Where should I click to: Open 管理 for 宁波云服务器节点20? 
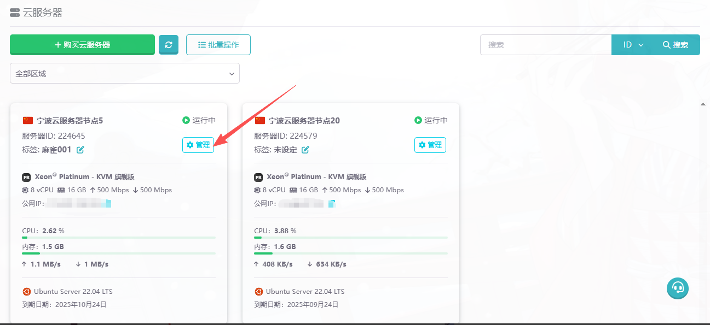pos(430,145)
